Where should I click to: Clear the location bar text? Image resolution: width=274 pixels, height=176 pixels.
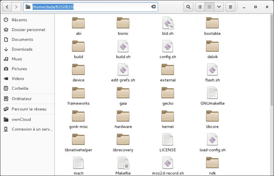click(x=153, y=7)
